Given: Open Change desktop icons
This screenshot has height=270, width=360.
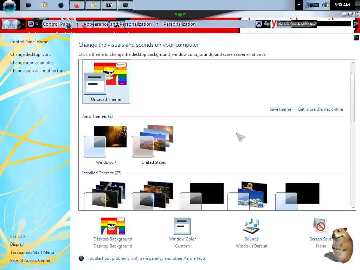Looking at the screenshot, I should [x=31, y=54].
